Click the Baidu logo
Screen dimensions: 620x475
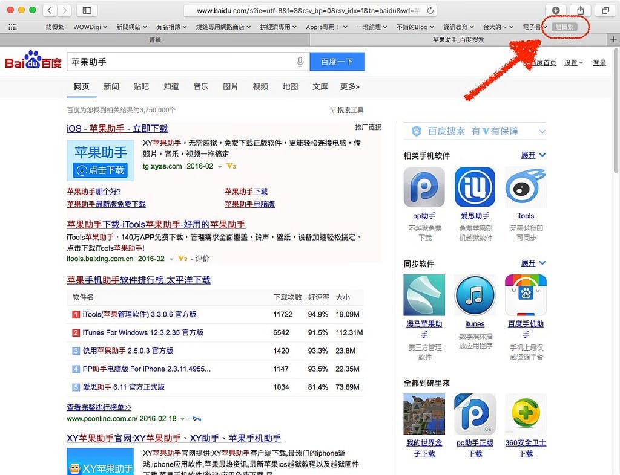click(33, 60)
